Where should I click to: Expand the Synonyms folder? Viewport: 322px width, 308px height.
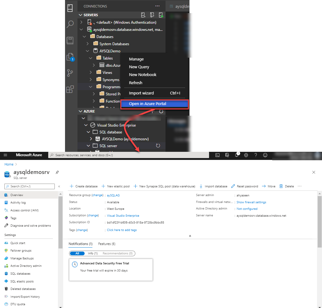[91, 79]
